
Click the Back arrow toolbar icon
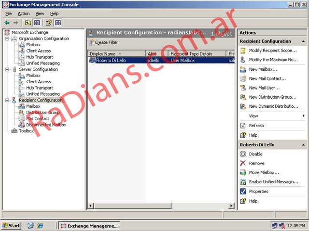coord(7,23)
